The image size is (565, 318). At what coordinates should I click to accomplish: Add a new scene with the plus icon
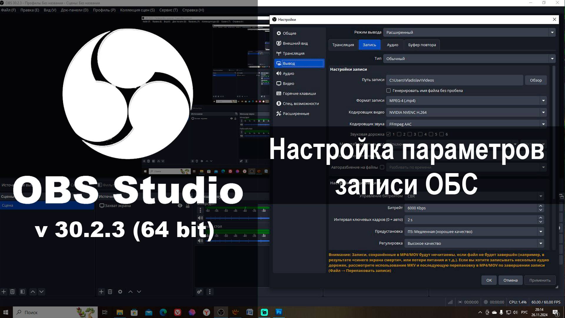pyautogui.click(x=4, y=291)
